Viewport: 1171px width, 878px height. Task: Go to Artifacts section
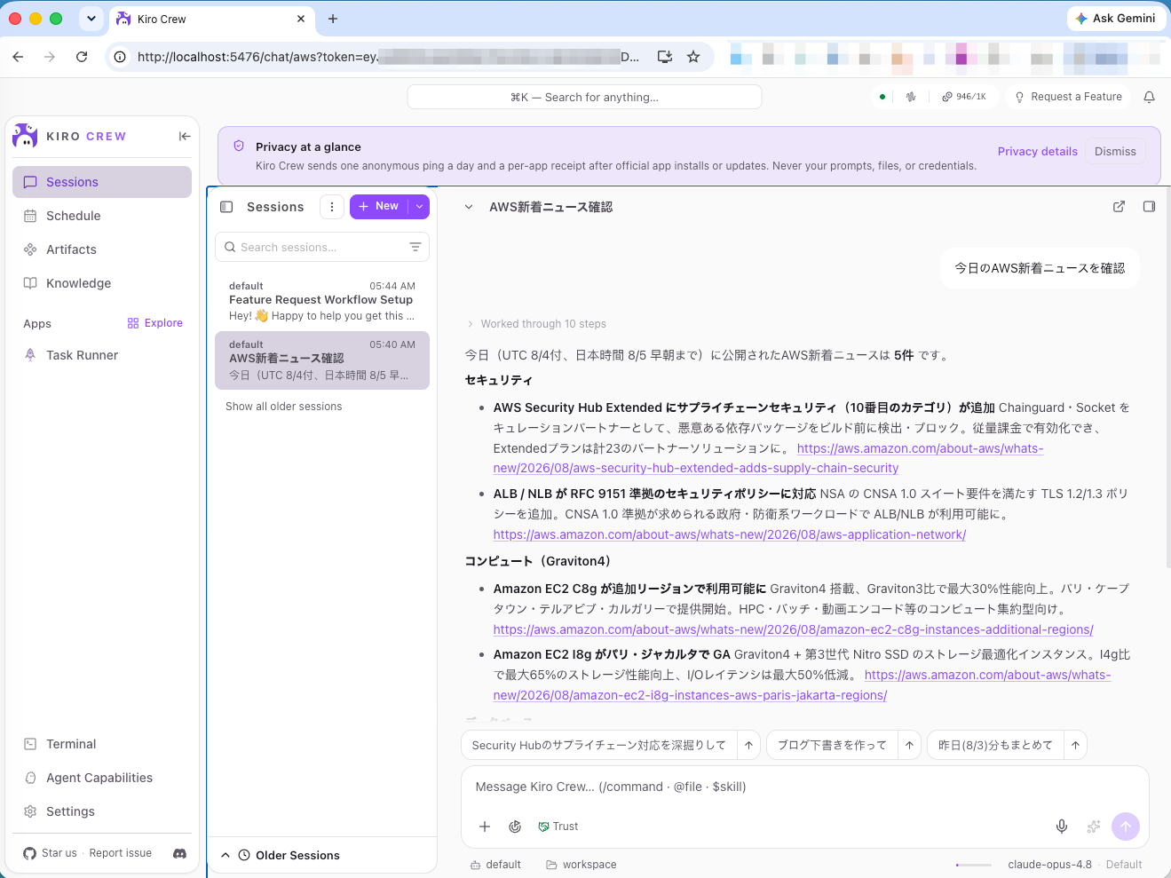click(x=102, y=249)
